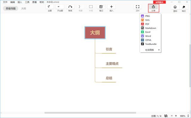191x118 pixels.
Task: Open the 插入 menu in menu bar
Action: (x=20, y=2)
